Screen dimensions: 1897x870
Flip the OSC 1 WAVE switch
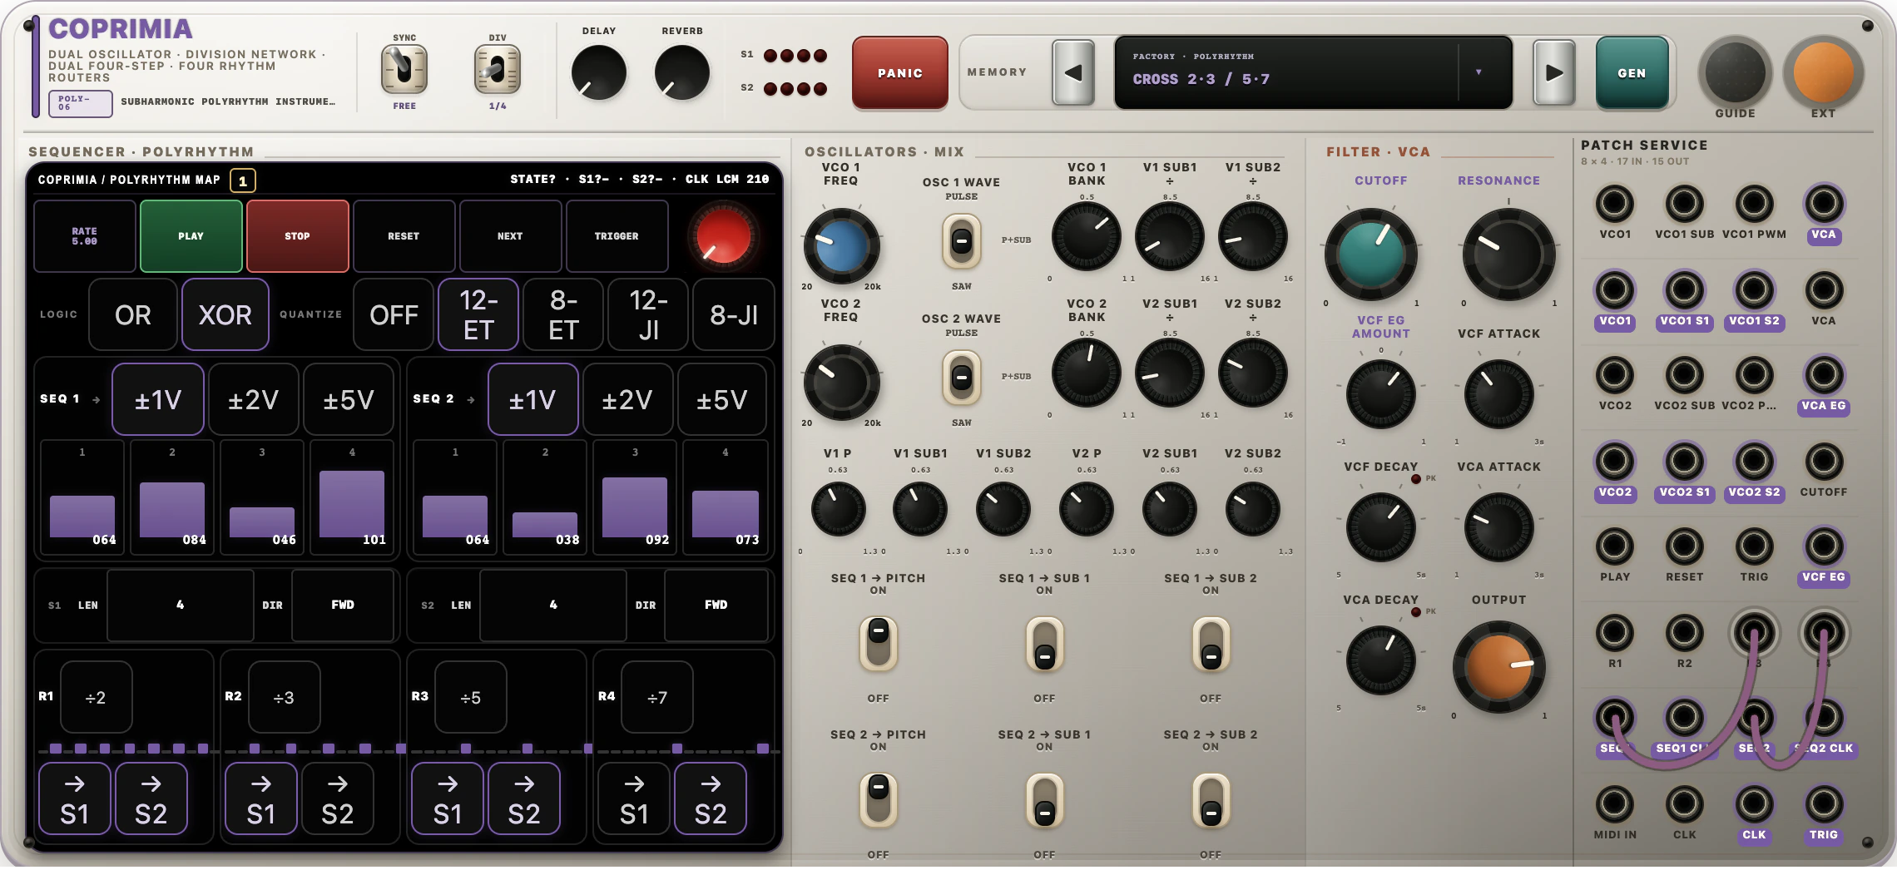tap(961, 241)
